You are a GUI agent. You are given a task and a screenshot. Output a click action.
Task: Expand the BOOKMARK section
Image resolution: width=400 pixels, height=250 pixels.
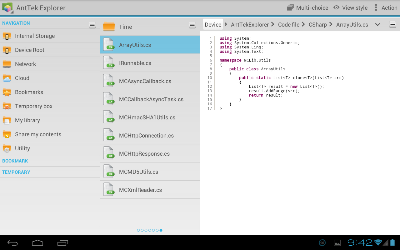point(15,161)
